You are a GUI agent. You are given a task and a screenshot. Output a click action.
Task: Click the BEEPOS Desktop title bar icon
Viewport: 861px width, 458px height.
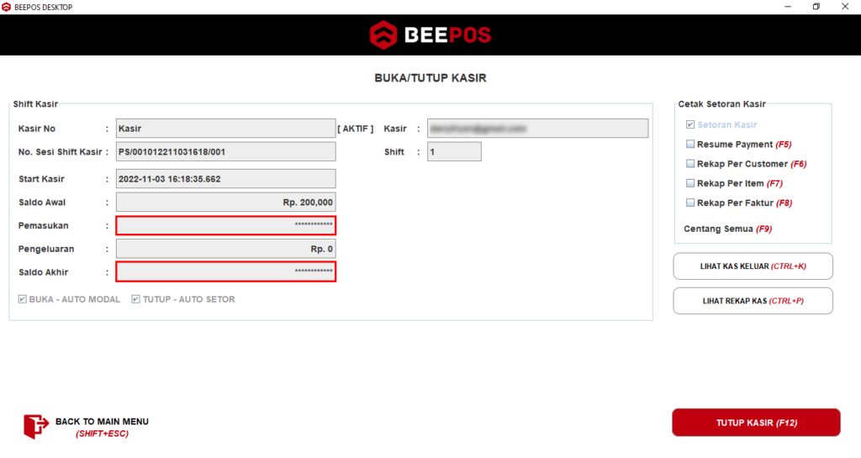click(7, 7)
